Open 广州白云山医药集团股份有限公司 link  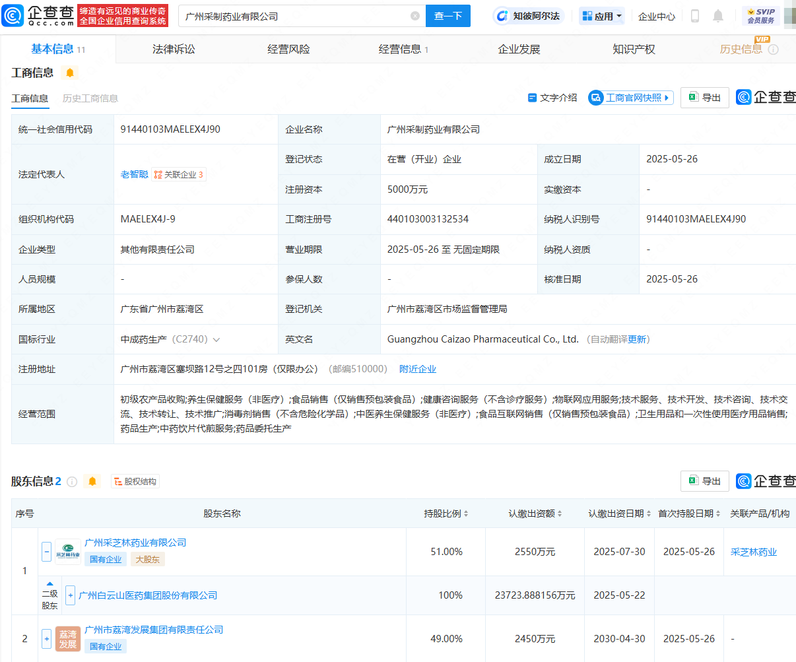[x=148, y=595]
